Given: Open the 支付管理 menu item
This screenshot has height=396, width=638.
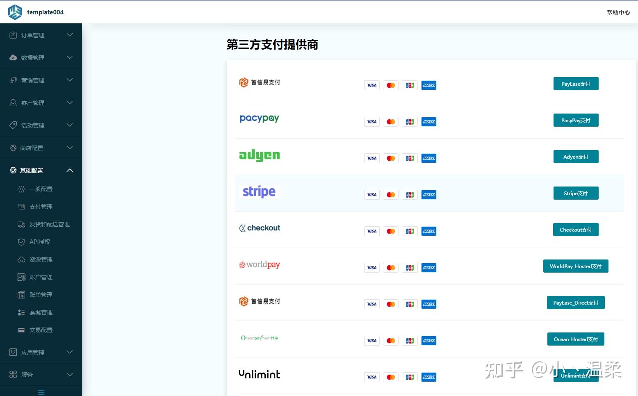Looking at the screenshot, I should click(41, 207).
